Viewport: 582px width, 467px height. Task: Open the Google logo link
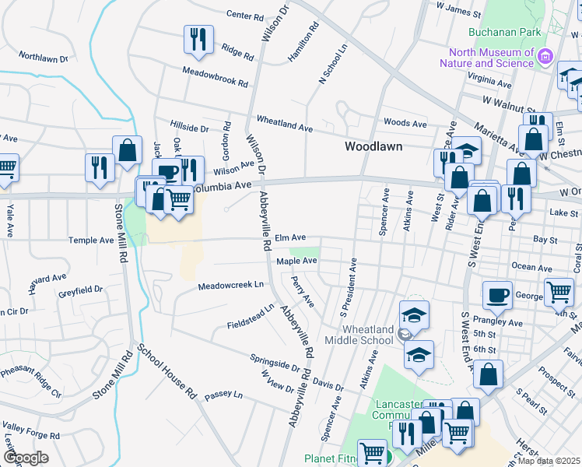[x=26, y=458]
